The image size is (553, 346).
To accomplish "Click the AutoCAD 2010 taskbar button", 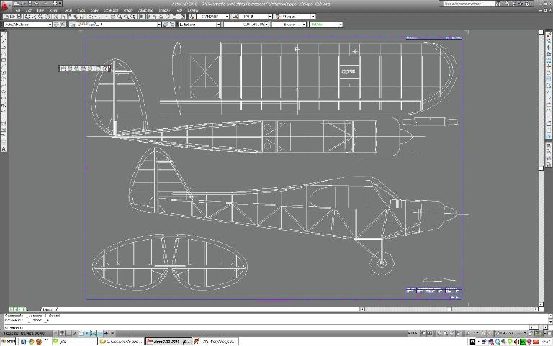I will (x=168, y=342).
